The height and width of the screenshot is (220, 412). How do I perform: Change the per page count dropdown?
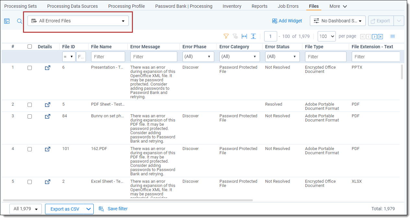[326, 36]
